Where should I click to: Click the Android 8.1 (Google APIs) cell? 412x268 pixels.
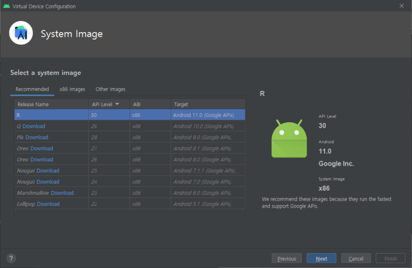(x=208, y=148)
